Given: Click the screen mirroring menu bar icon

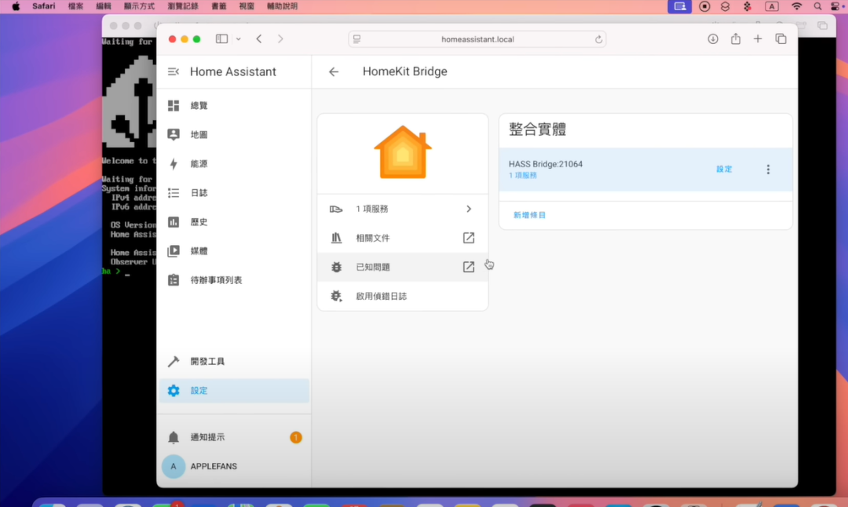Looking at the screenshot, I should pos(680,6).
